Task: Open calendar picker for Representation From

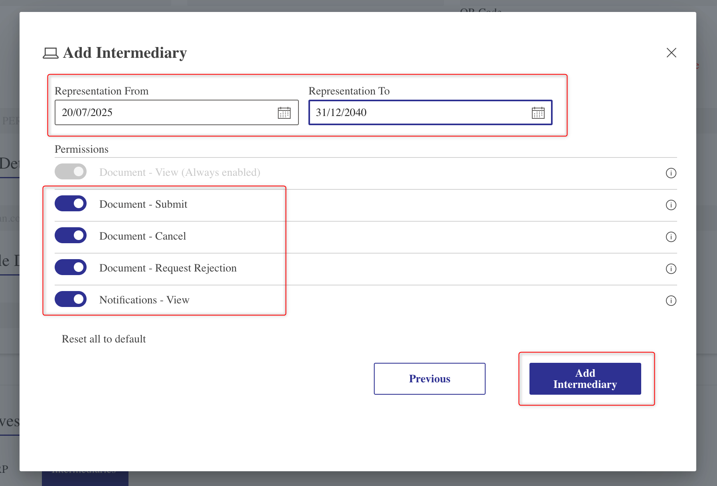Action: pos(284,113)
